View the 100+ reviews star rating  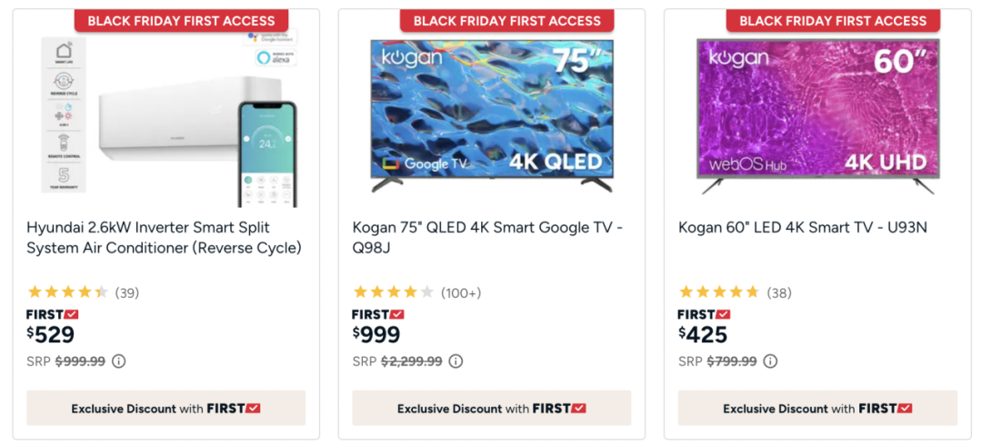[417, 292]
